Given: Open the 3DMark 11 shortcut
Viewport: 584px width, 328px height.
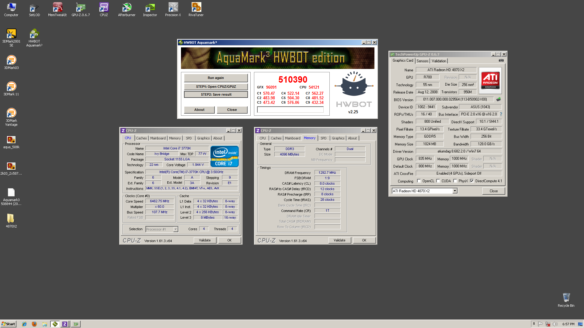Looking at the screenshot, I should (11, 89).
